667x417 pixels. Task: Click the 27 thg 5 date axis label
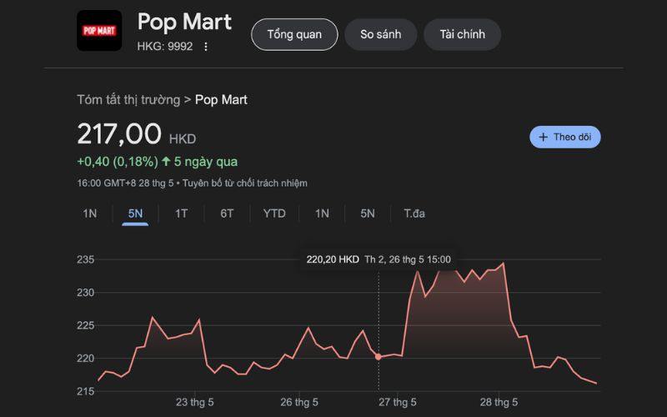397,402
